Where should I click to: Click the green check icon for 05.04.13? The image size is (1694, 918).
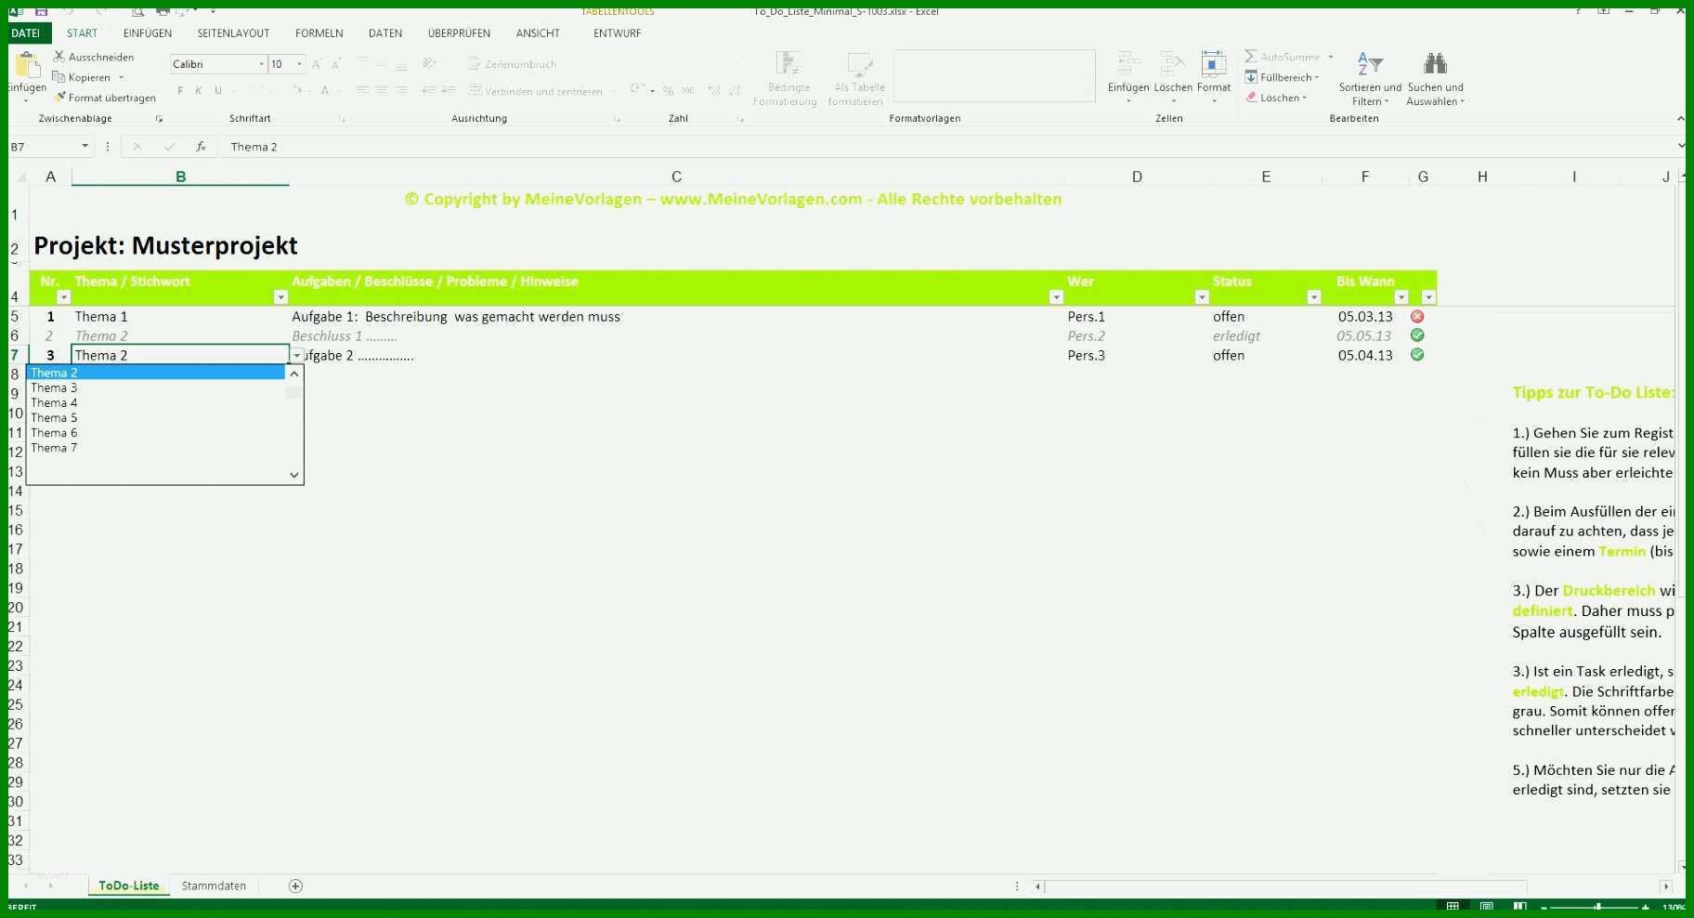[1417, 354]
